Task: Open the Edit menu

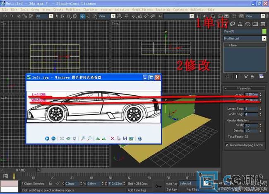Action: (x=14, y=10)
